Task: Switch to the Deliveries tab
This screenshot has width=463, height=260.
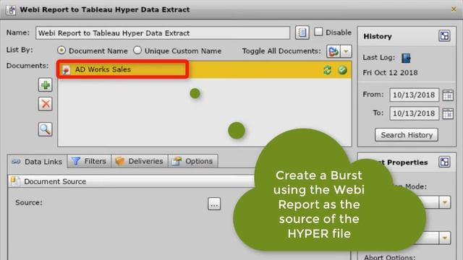Action: [x=140, y=161]
